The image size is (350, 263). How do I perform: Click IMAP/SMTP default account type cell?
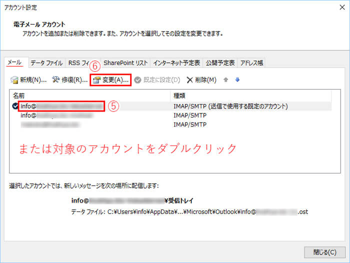click(x=230, y=106)
